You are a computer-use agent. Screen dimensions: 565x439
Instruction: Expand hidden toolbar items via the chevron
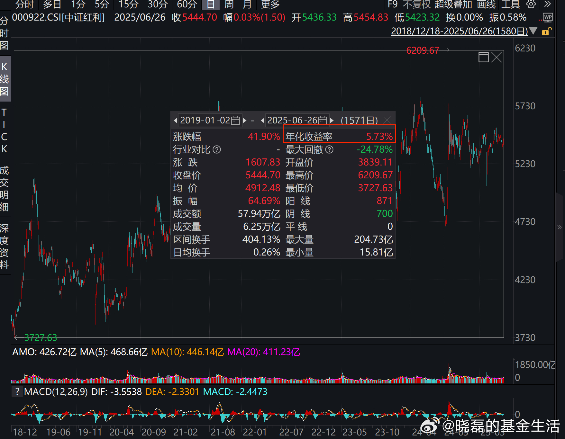(548, 4)
